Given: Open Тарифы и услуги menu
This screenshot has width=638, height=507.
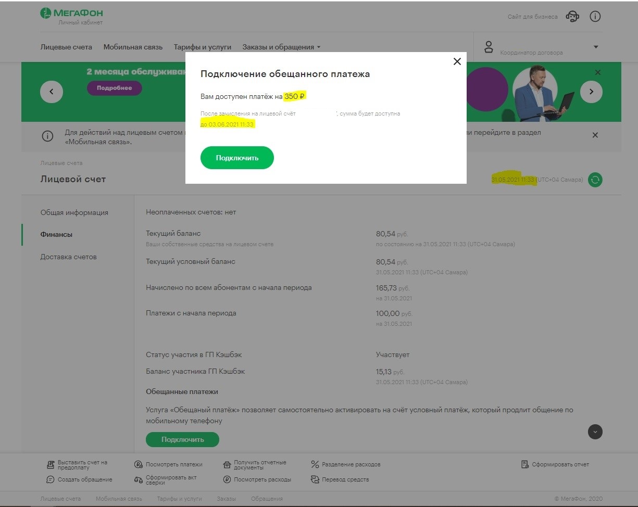Looking at the screenshot, I should tap(203, 47).
